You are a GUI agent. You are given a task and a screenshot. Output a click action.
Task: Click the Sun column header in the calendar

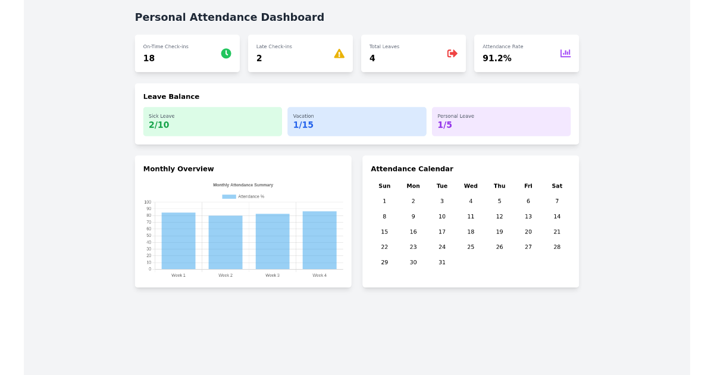(384, 186)
